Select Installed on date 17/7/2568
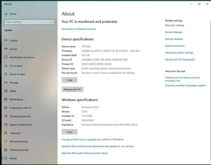This screenshot has width=211, height=165. tap(87, 116)
